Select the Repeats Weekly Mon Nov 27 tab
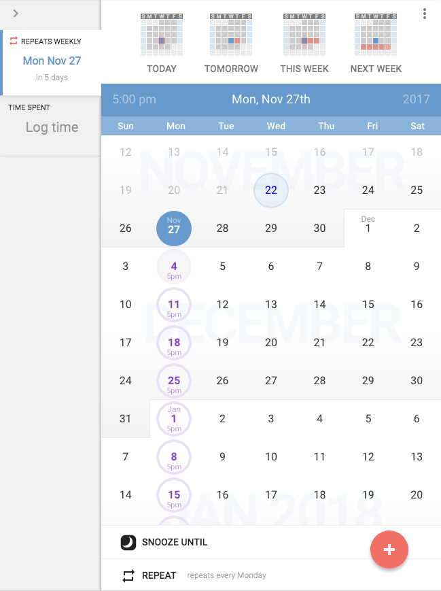Viewport: 441px width, 591px height. point(52,61)
